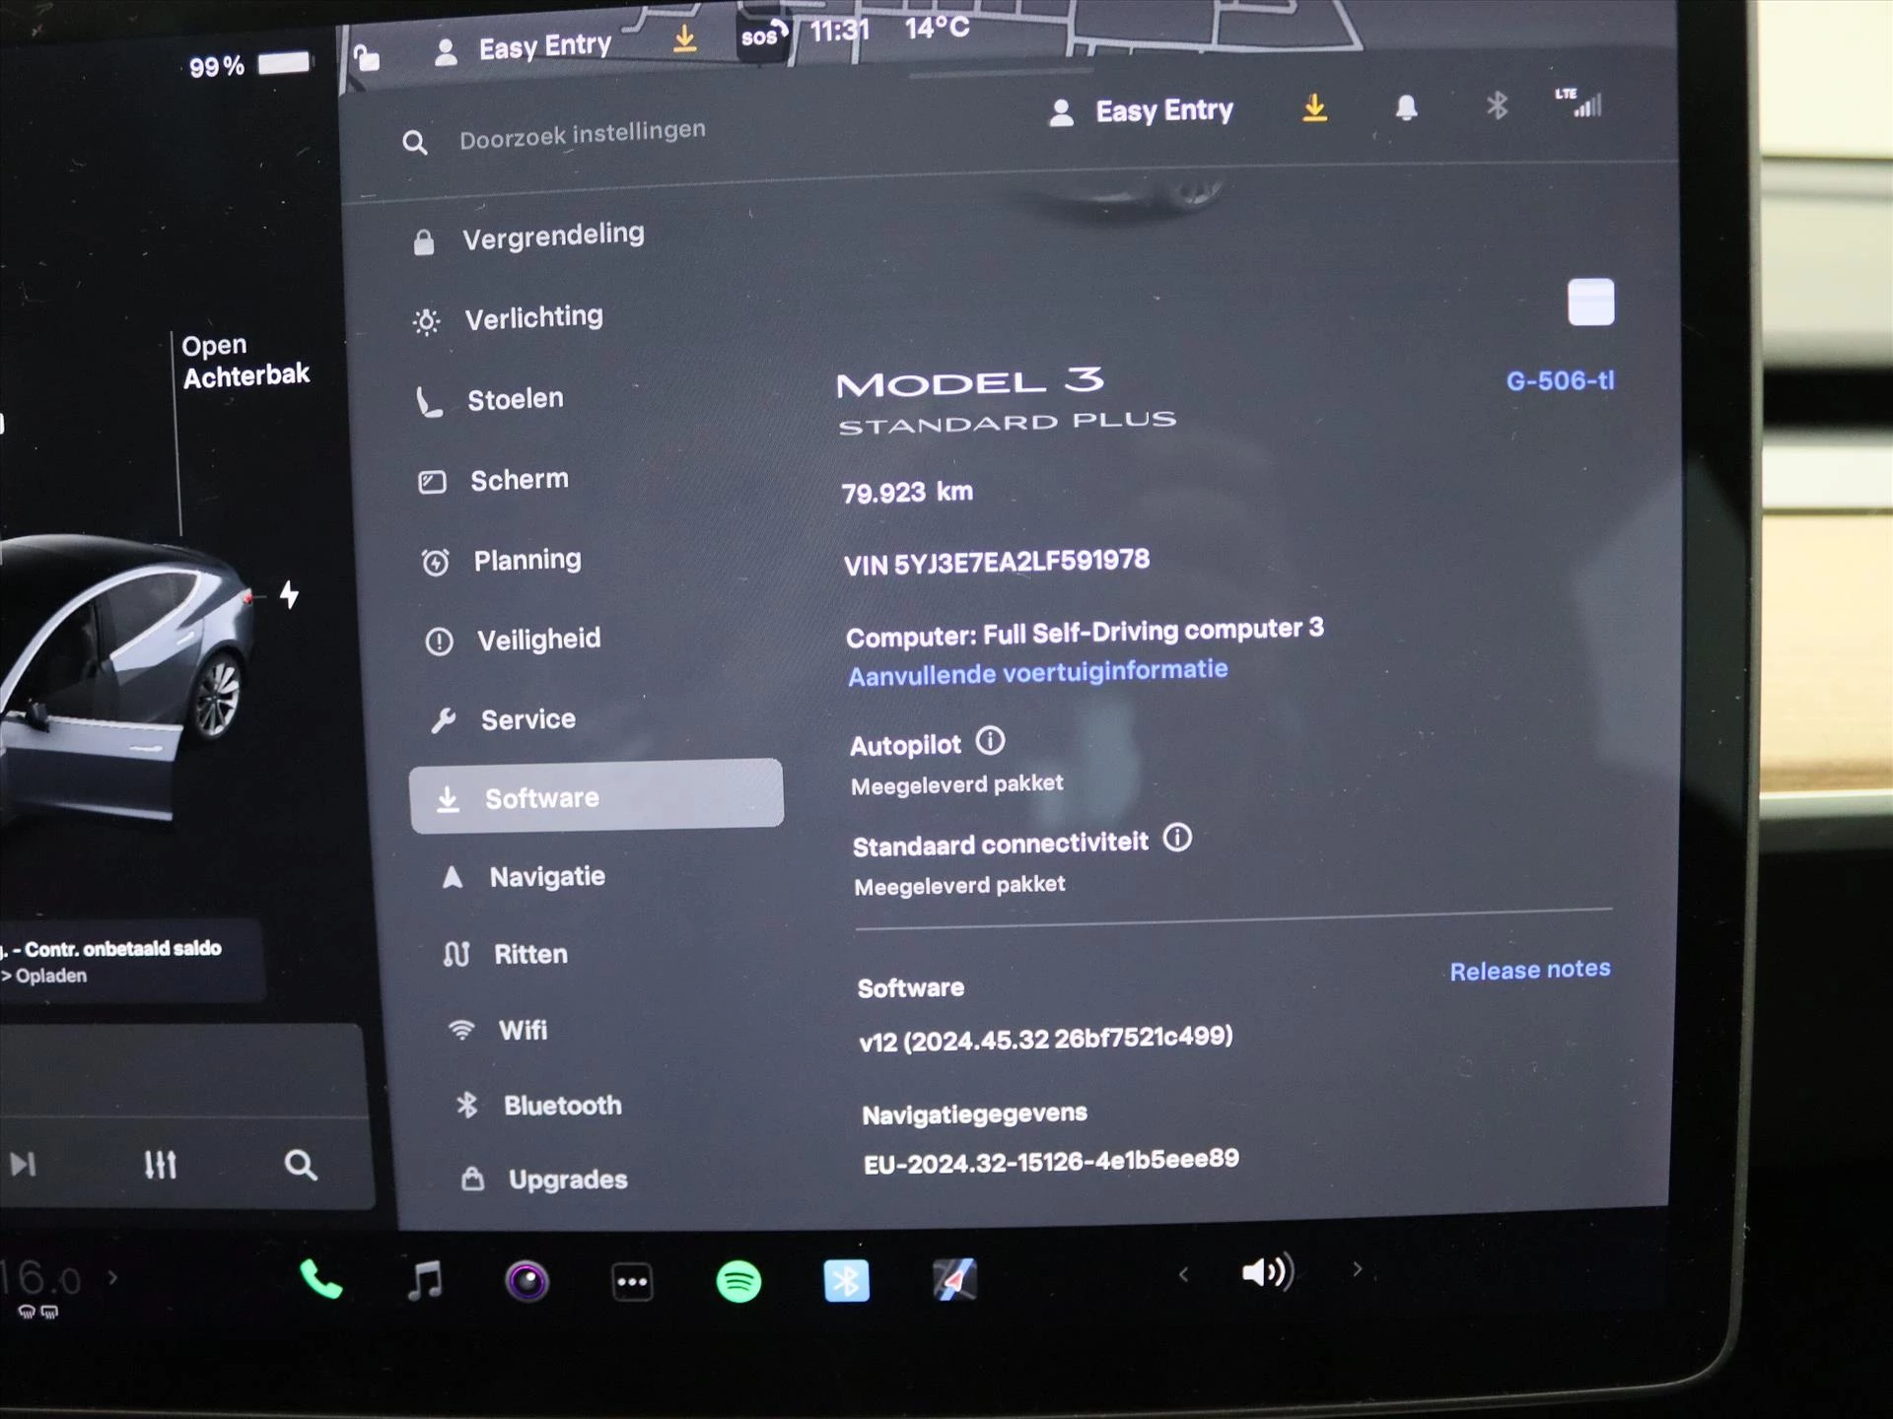Image resolution: width=1893 pixels, height=1419 pixels.
Task: Launch the Spotify app
Action: pyautogui.click(x=738, y=1281)
